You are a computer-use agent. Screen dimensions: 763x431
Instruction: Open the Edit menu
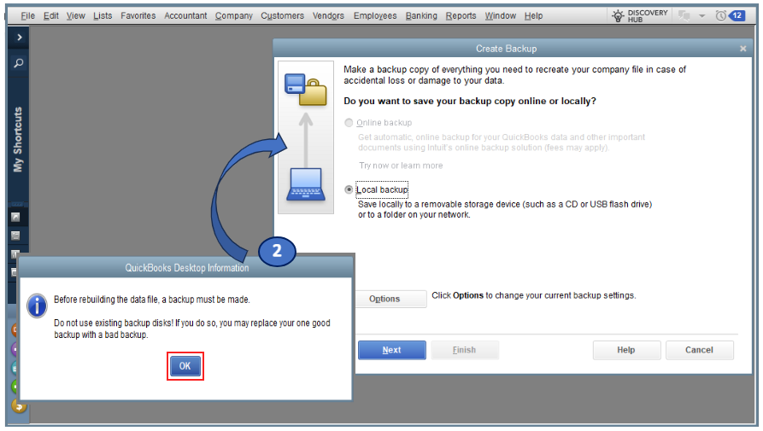[x=51, y=15]
